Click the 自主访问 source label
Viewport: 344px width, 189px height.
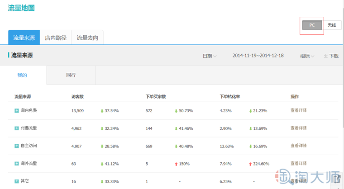click(29, 146)
